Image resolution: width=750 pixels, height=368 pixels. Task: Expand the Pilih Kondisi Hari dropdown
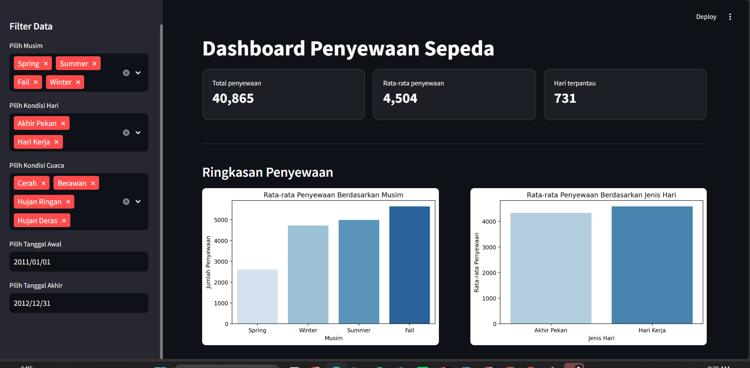point(138,133)
